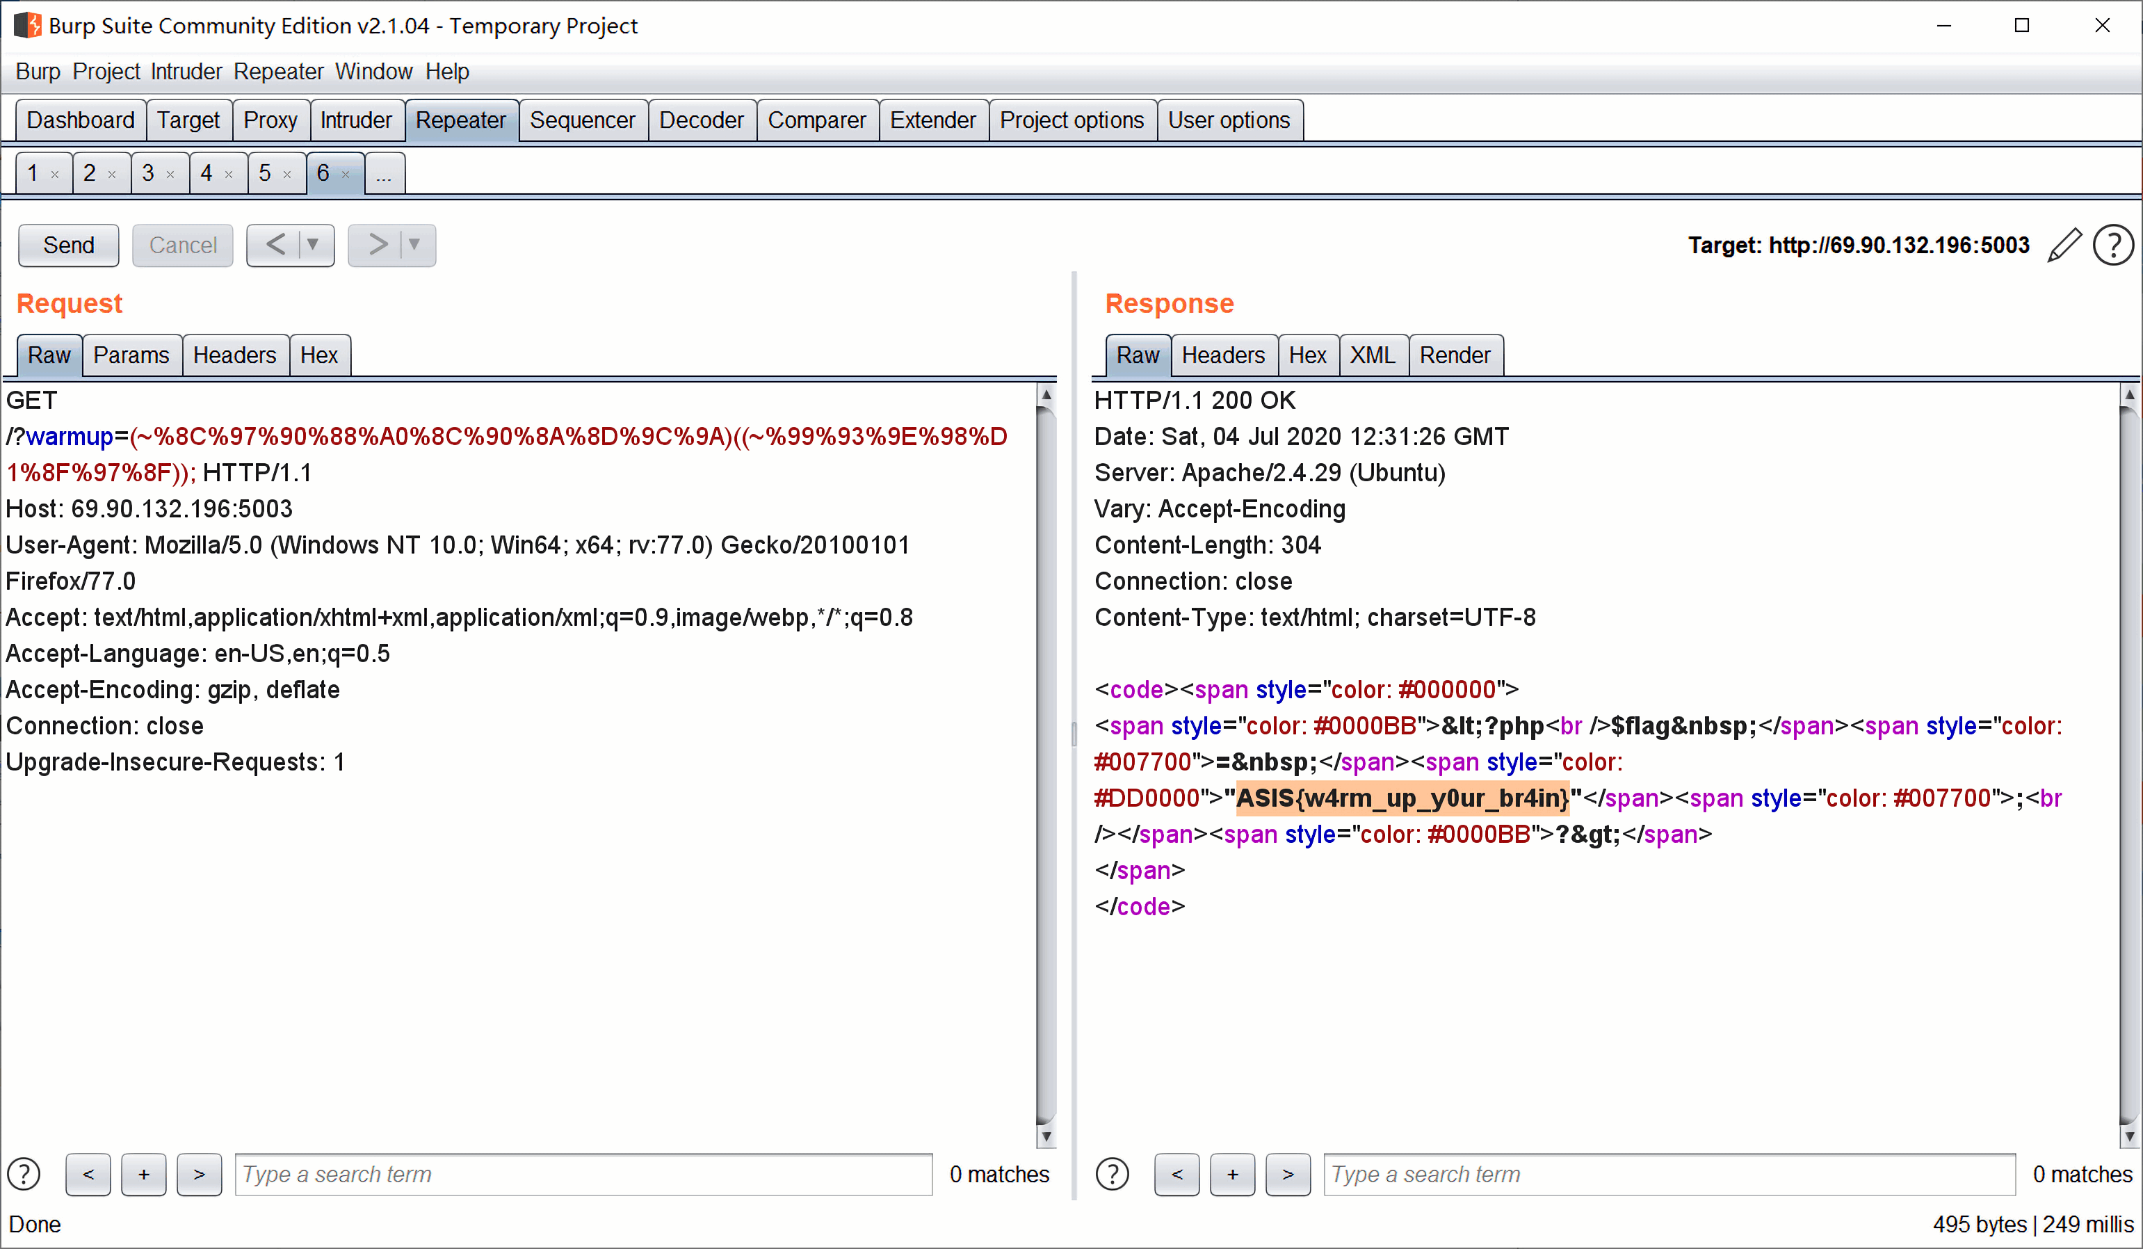This screenshot has width=2143, height=1249.
Task: Close Repeater tab 6
Action: [346, 175]
